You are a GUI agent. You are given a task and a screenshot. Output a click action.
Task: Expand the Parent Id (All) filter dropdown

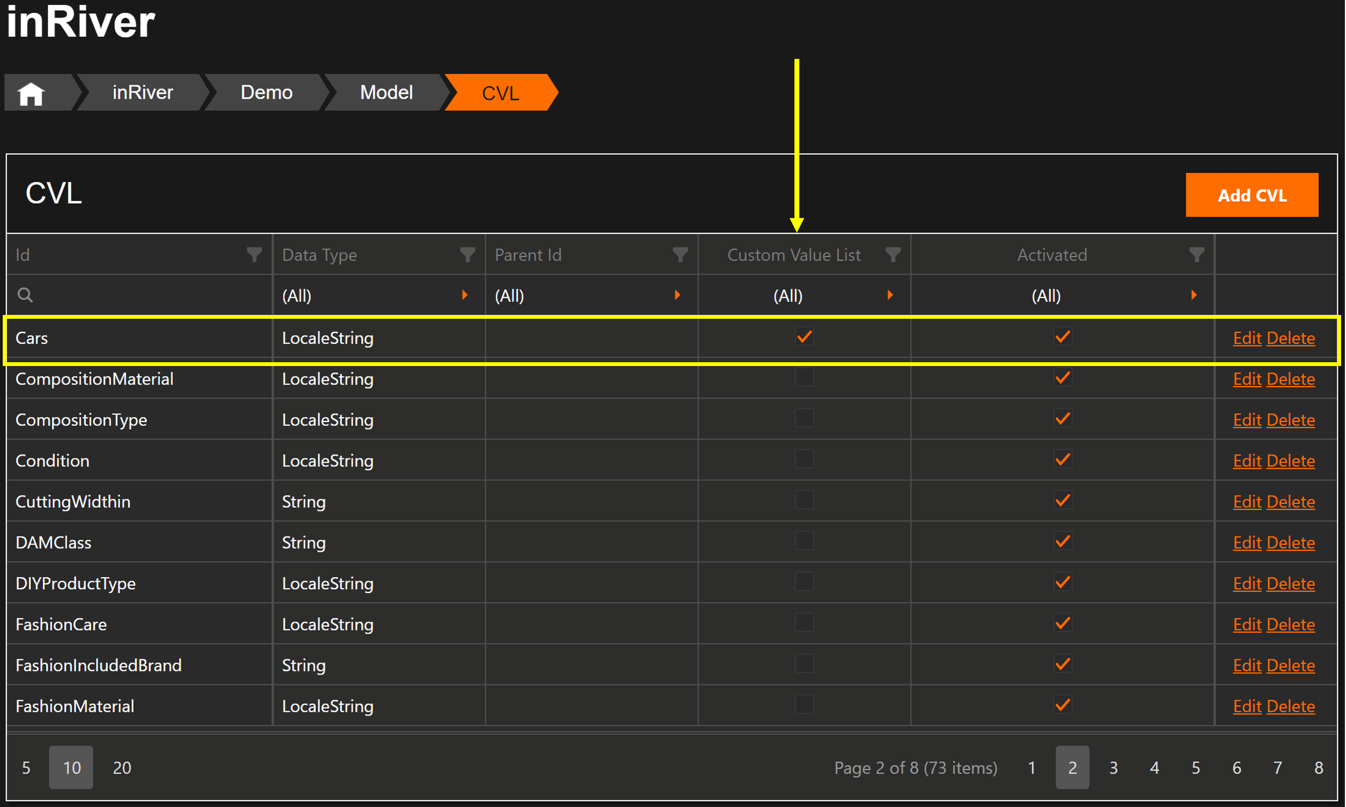tap(678, 295)
